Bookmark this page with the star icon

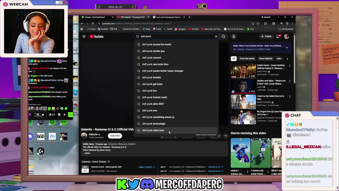point(258,23)
